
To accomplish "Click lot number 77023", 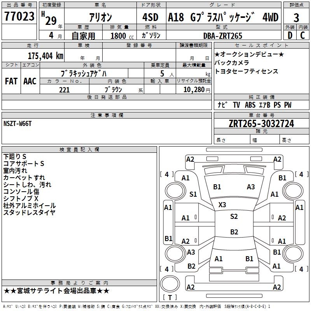I will point(19,17).
